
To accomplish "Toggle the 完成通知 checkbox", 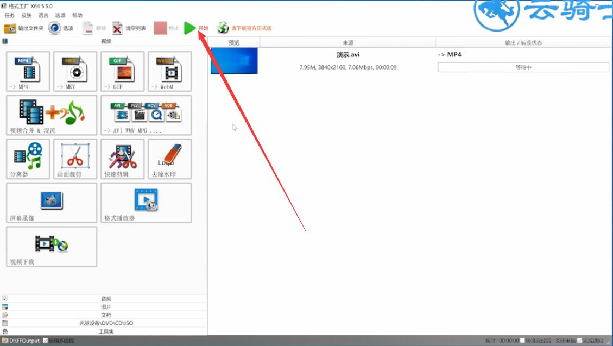I will pyautogui.click(x=579, y=341).
